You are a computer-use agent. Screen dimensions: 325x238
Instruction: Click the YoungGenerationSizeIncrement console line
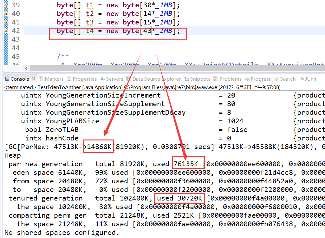coord(173,95)
